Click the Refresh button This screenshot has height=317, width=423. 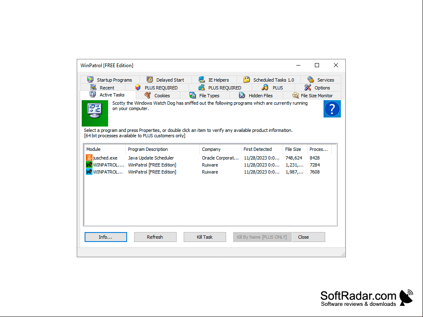coord(155,237)
